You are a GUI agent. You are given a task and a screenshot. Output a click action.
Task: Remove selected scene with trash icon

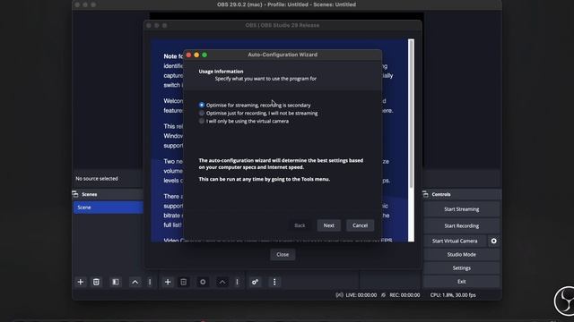coord(96,282)
